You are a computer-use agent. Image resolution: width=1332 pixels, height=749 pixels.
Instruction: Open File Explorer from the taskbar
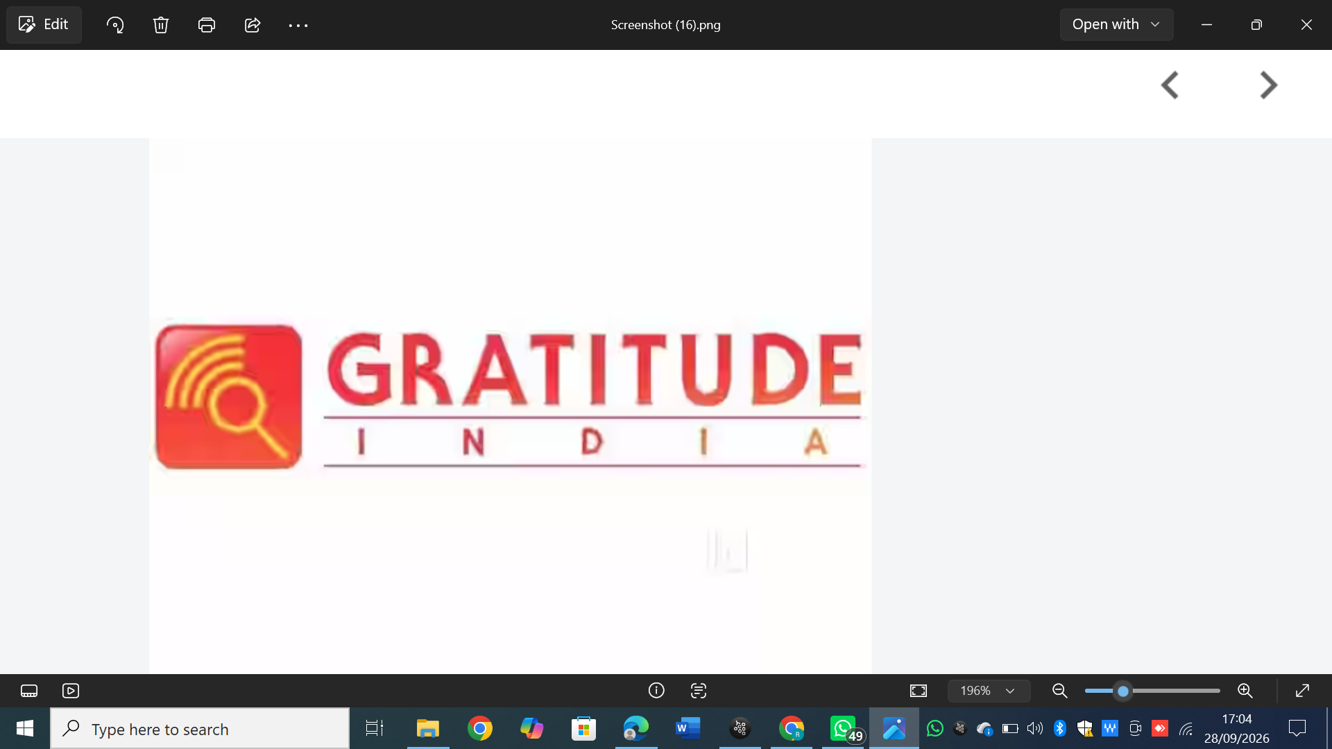click(428, 729)
